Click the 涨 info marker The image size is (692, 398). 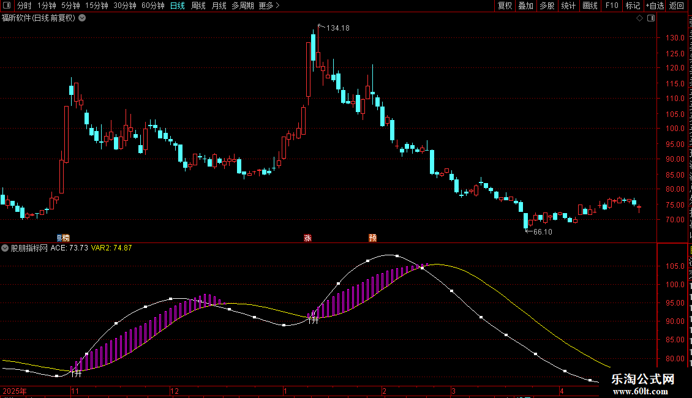pos(307,238)
